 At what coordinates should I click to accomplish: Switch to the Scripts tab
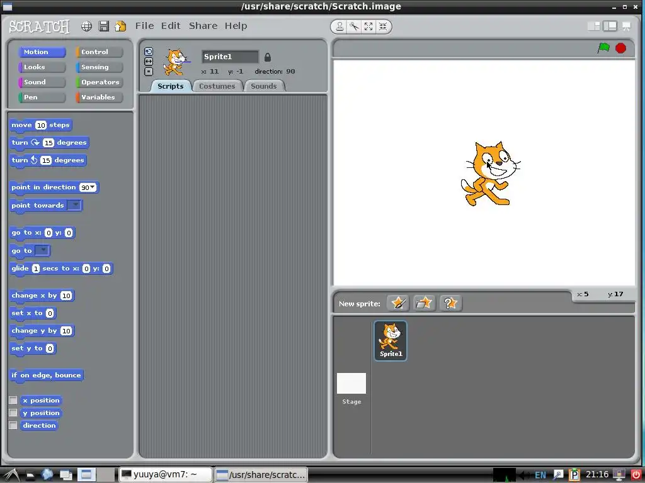tap(170, 86)
